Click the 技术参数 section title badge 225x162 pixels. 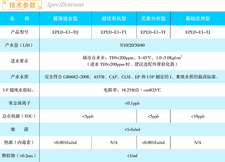pyautogui.click(x=22, y=5)
